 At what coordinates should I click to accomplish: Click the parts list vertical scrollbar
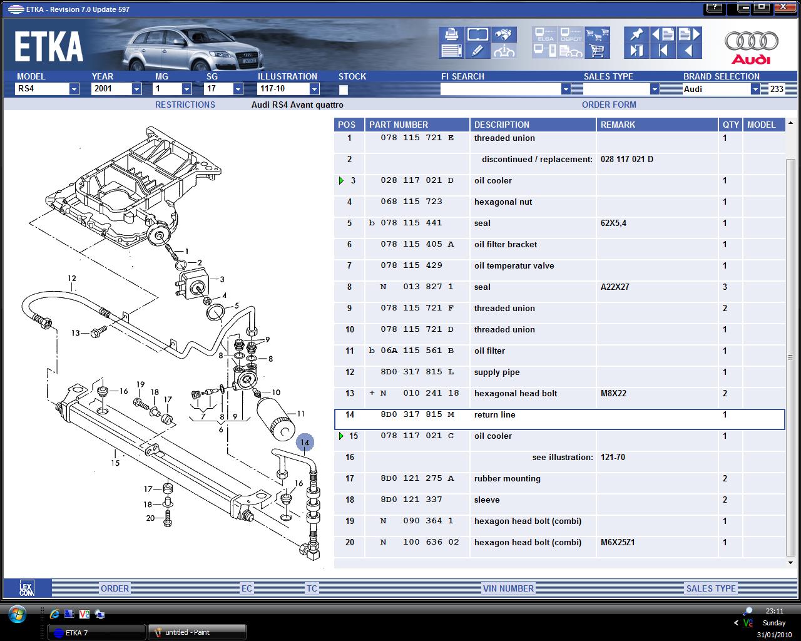pyautogui.click(x=790, y=357)
